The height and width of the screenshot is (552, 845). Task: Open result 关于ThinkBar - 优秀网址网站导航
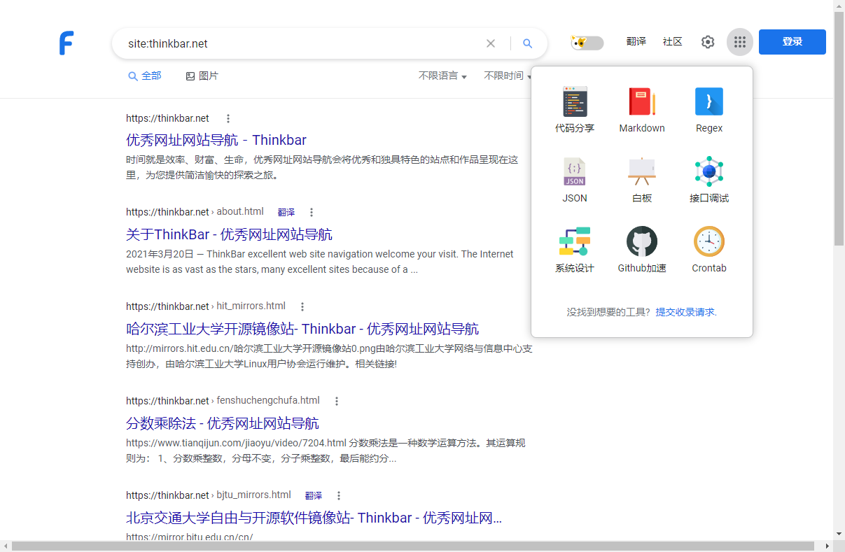pos(229,234)
